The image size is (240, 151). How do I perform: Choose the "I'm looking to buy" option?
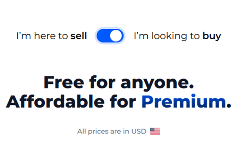[177, 36]
